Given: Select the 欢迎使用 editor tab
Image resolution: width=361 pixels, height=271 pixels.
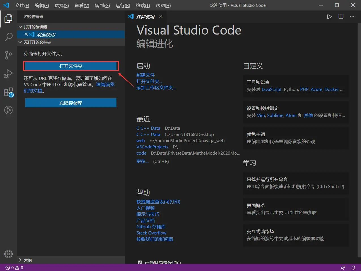Looking at the screenshot, I should (146, 17).
